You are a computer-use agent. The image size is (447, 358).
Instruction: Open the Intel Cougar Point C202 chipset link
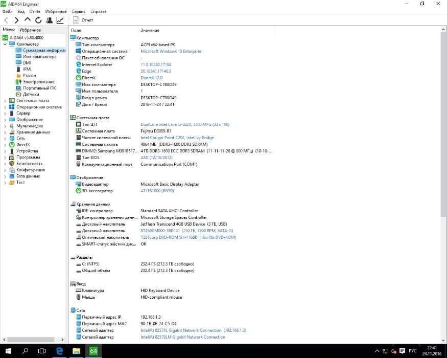177,138
